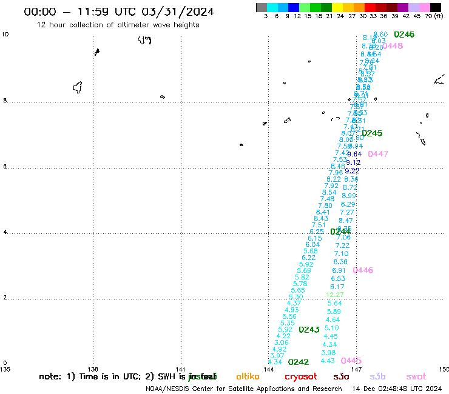This screenshot has width=449, height=394.
Task: Click the black swatch at the legend end
Action: (436, 7)
